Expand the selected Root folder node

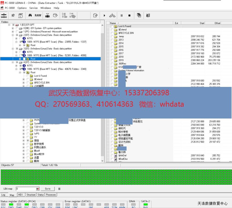20,59
